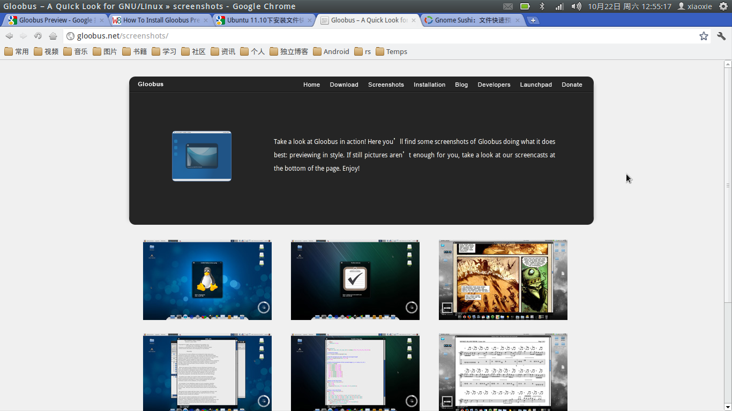Open the Tux penguin preview screenshot
This screenshot has height=411, width=732.
(207, 280)
